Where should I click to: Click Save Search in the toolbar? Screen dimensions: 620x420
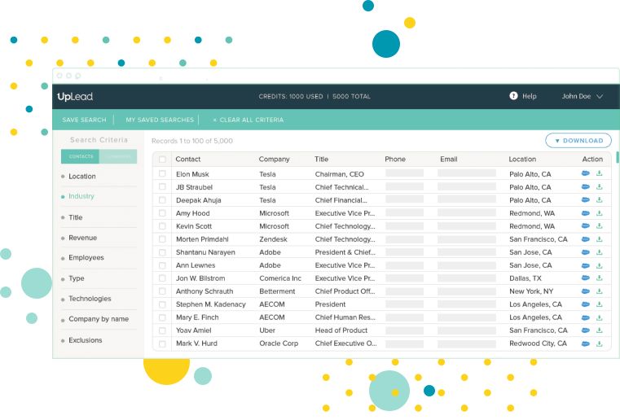[x=84, y=120]
